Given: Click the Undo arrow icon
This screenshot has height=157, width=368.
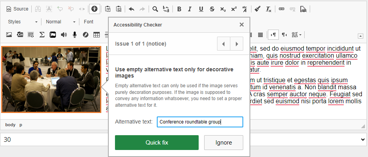Looking at the screenshot, I should (x=131, y=9).
